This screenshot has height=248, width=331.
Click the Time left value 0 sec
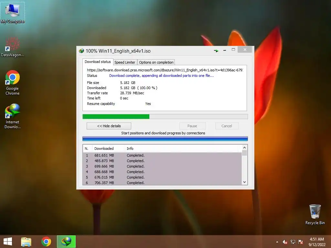124,98
